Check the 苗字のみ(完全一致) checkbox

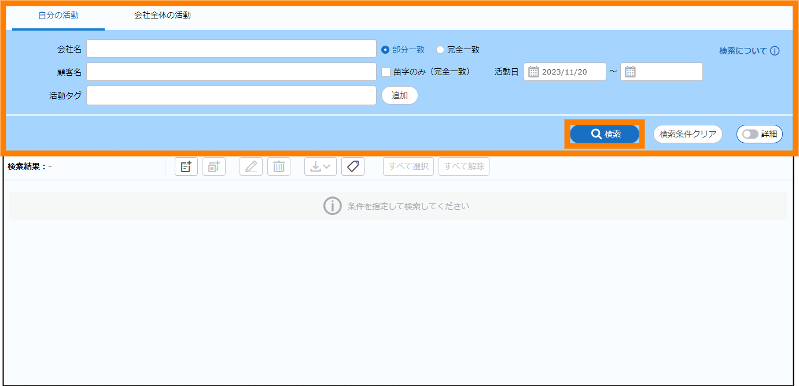tap(386, 72)
